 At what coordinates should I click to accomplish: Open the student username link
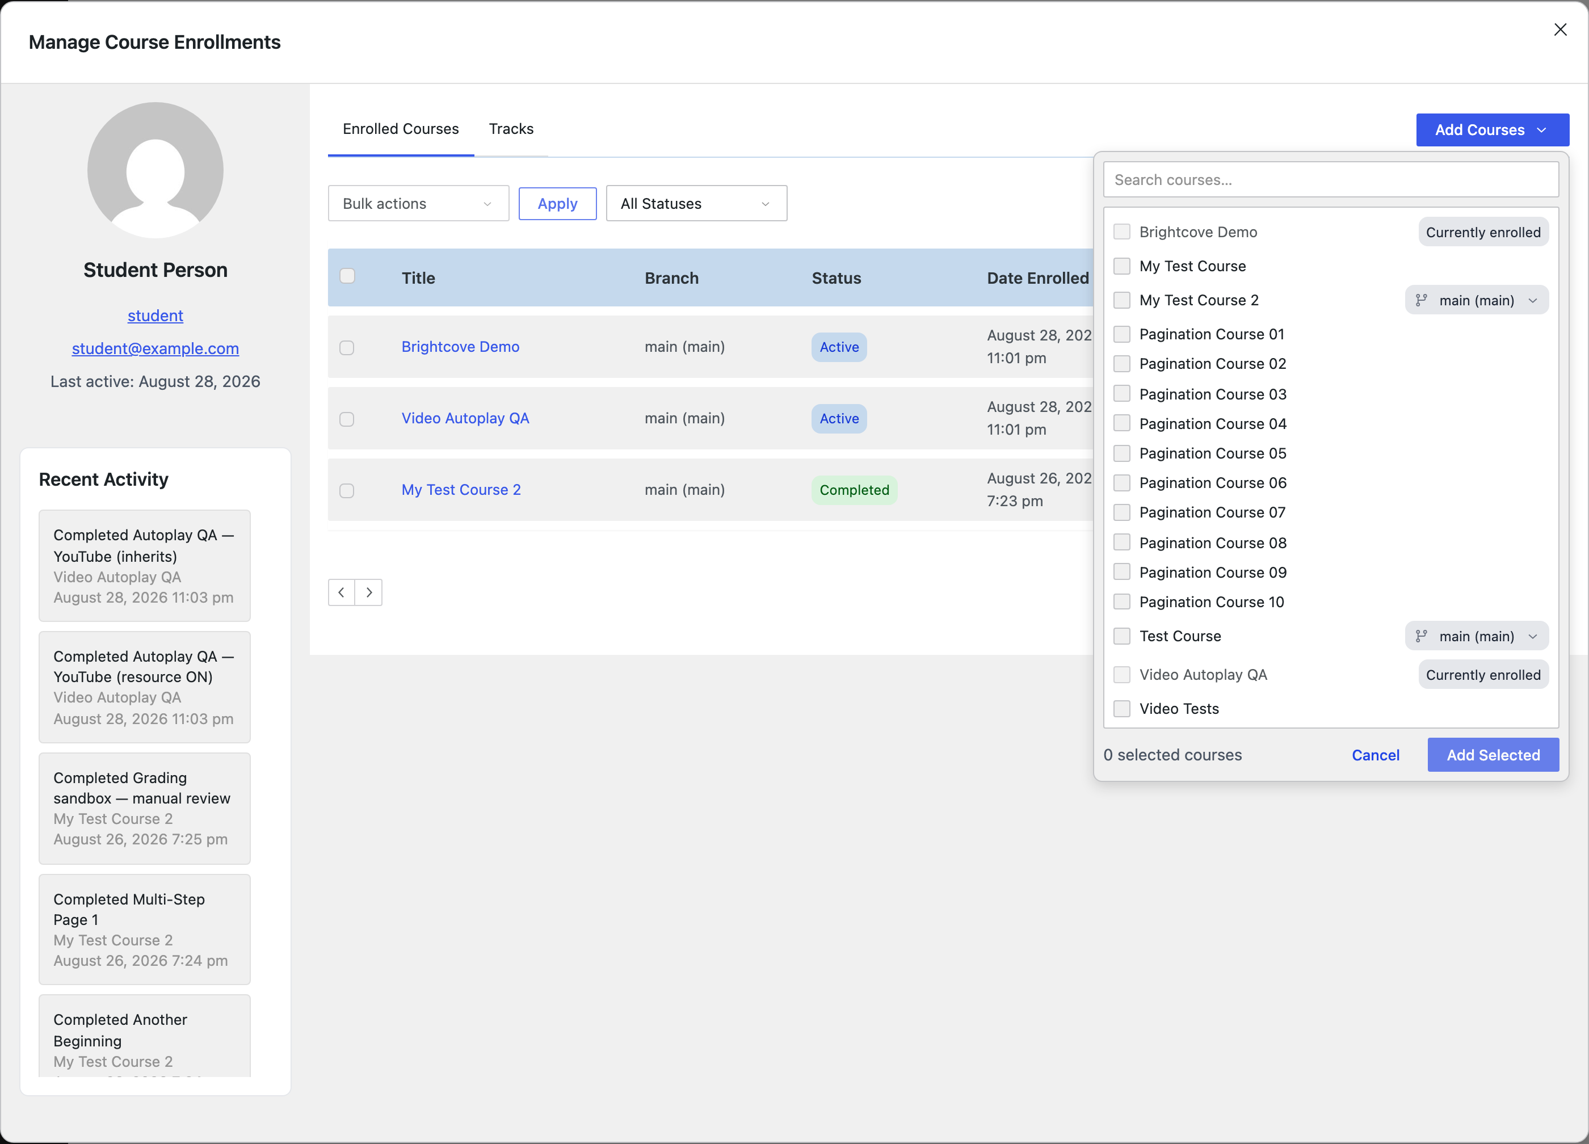pyautogui.click(x=155, y=316)
